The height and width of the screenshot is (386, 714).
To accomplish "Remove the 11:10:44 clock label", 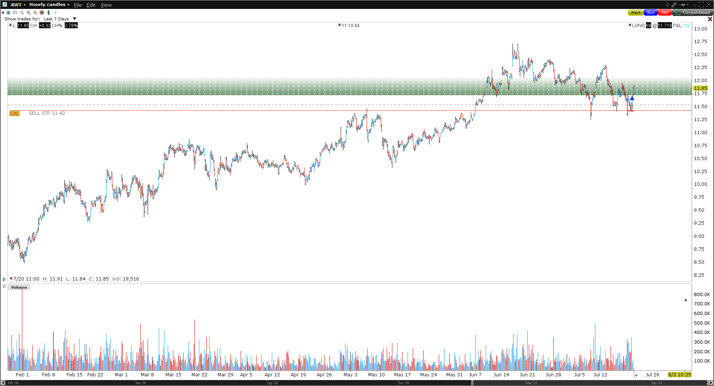I will (x=340, y=25).
